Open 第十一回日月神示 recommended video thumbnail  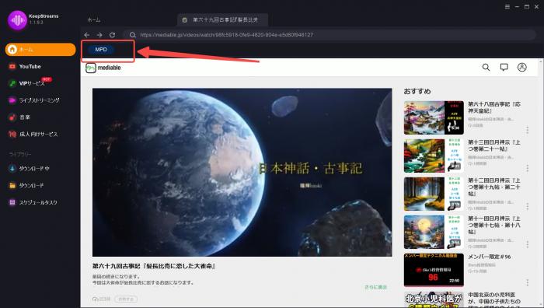(434, 232)
